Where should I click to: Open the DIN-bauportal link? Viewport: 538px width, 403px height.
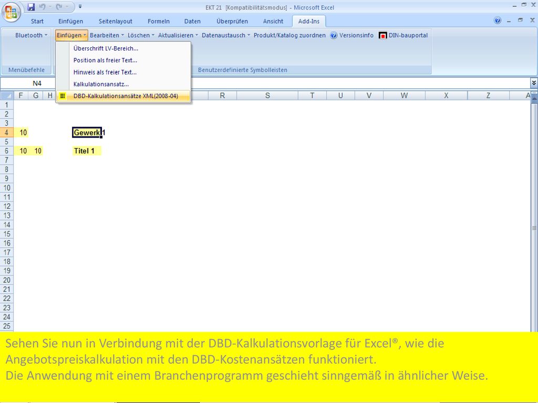tap(403, 35)
